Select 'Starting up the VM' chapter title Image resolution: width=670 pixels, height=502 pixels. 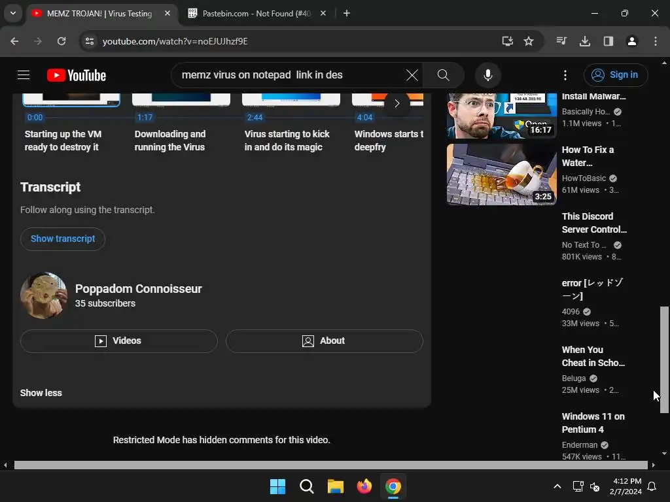click(63, 141)
